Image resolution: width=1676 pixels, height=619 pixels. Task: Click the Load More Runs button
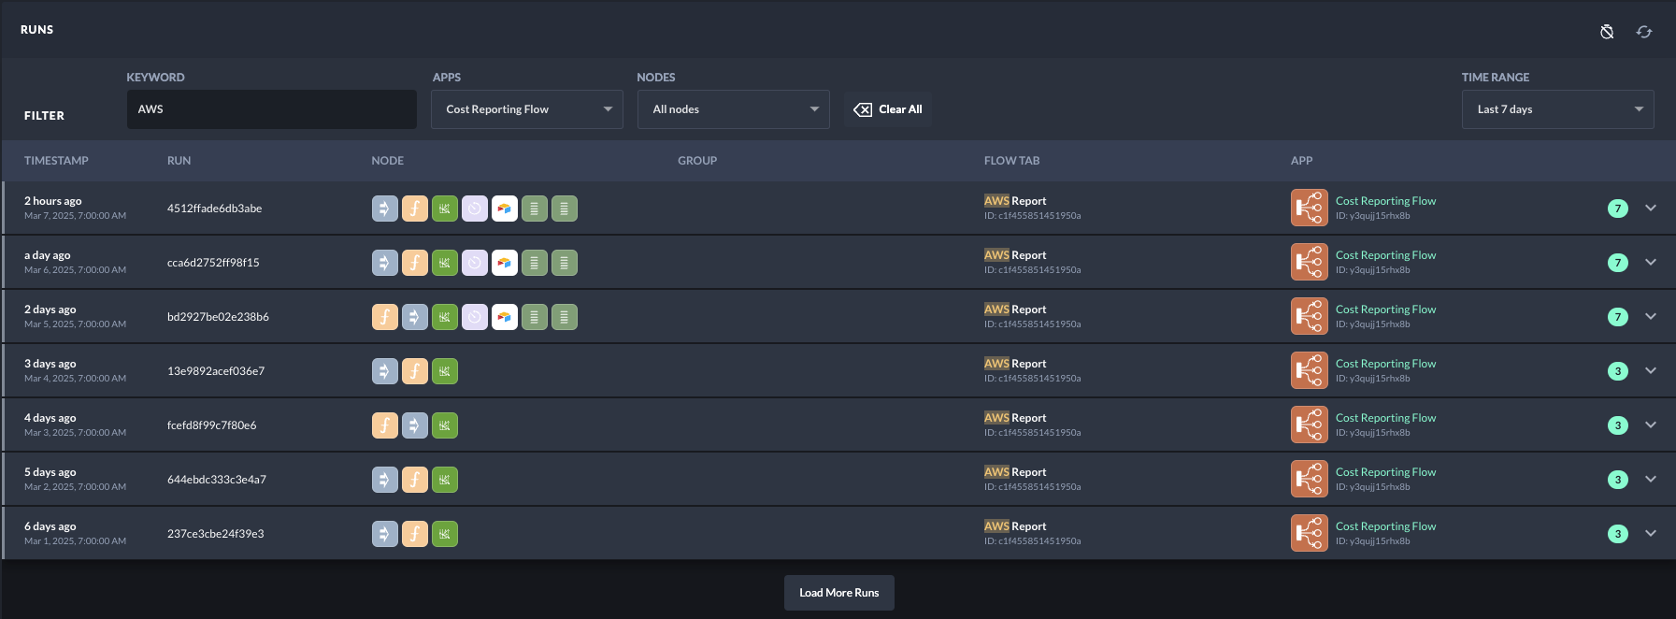click(838, 593)
